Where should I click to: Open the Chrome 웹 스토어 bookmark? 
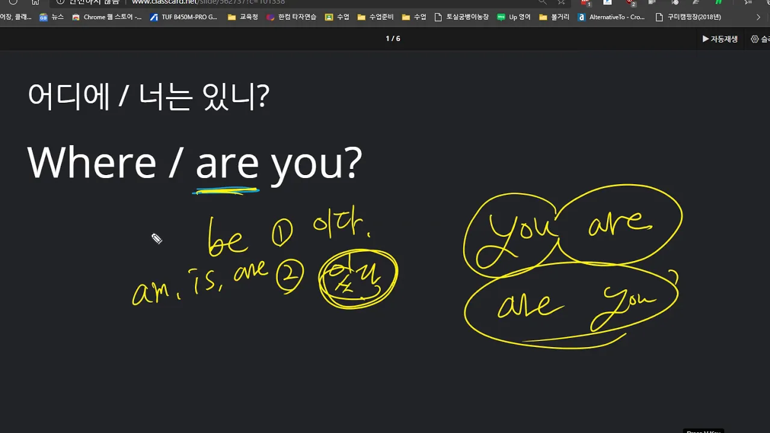pyautogui.click(x=106, y=17)
